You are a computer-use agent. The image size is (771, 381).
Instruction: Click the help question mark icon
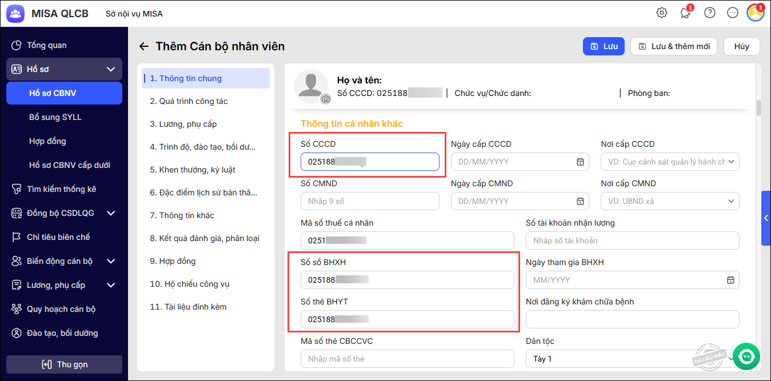(x=710, y=13)
